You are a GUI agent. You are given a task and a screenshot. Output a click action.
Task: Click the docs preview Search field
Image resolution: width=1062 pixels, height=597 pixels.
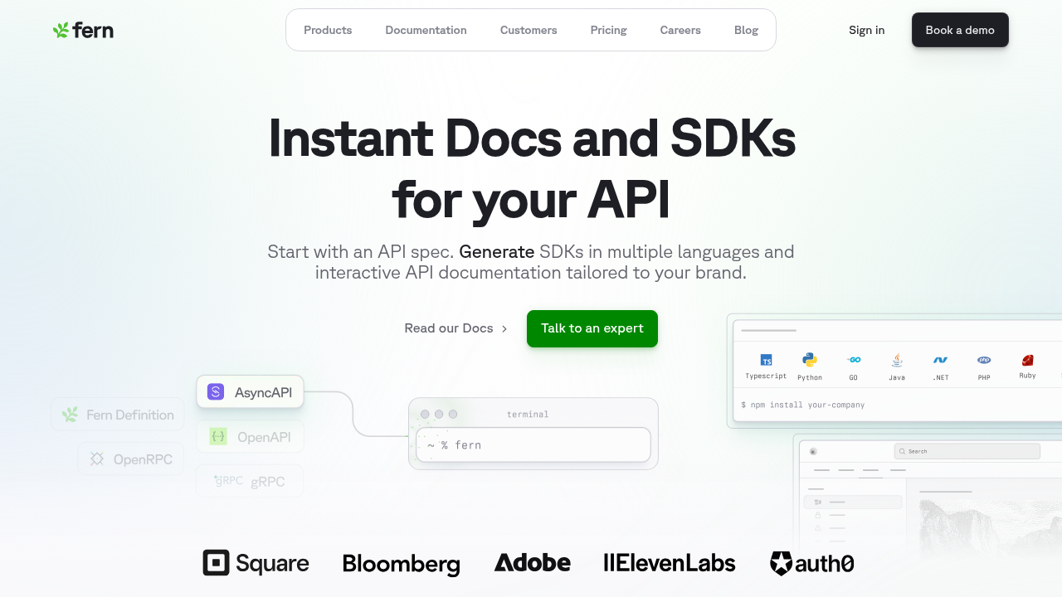click(967, 451)
